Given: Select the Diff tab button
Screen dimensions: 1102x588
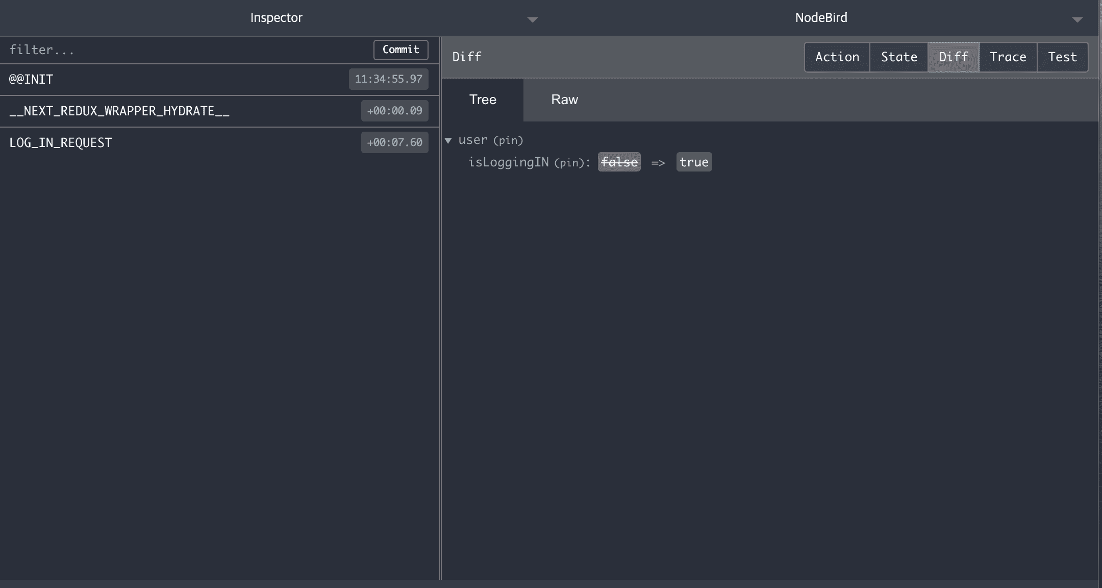Looking at the screenshot, I should [x=953, y=57].
